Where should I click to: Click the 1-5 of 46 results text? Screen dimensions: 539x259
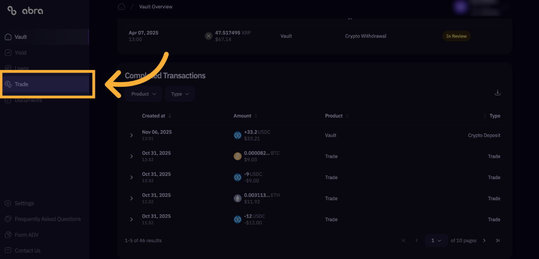143,240
